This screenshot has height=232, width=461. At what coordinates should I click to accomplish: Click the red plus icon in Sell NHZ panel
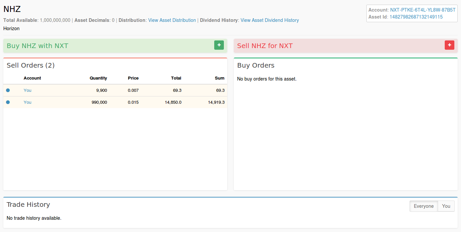pyautogui.click(x=449, y=45)
